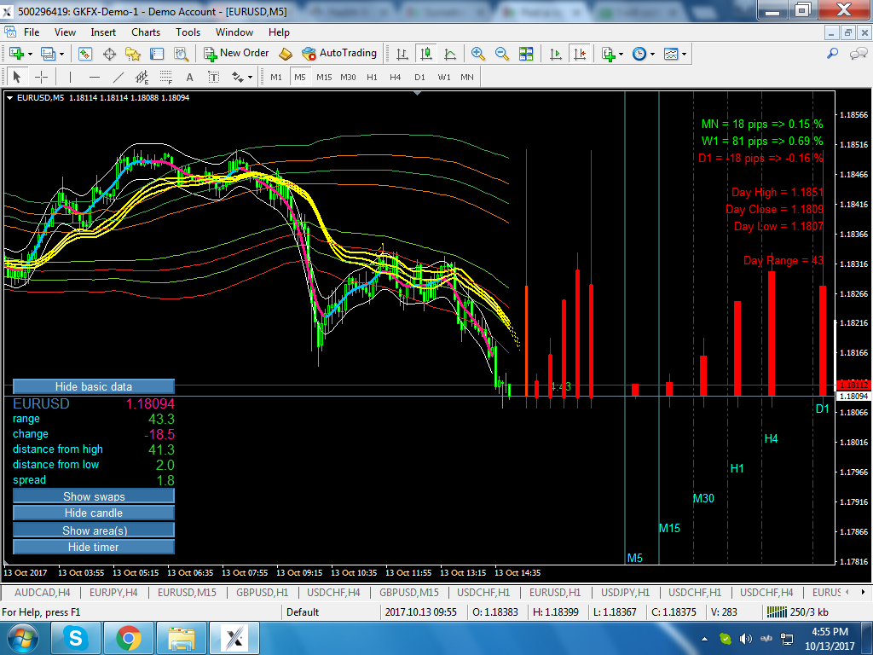The height and width of the screenshot is (655, 873).
Task: Click the New Order button
Action: pos(236,54)
